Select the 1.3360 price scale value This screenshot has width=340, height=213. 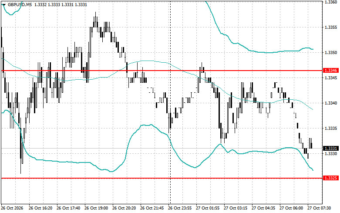[331, 2]
